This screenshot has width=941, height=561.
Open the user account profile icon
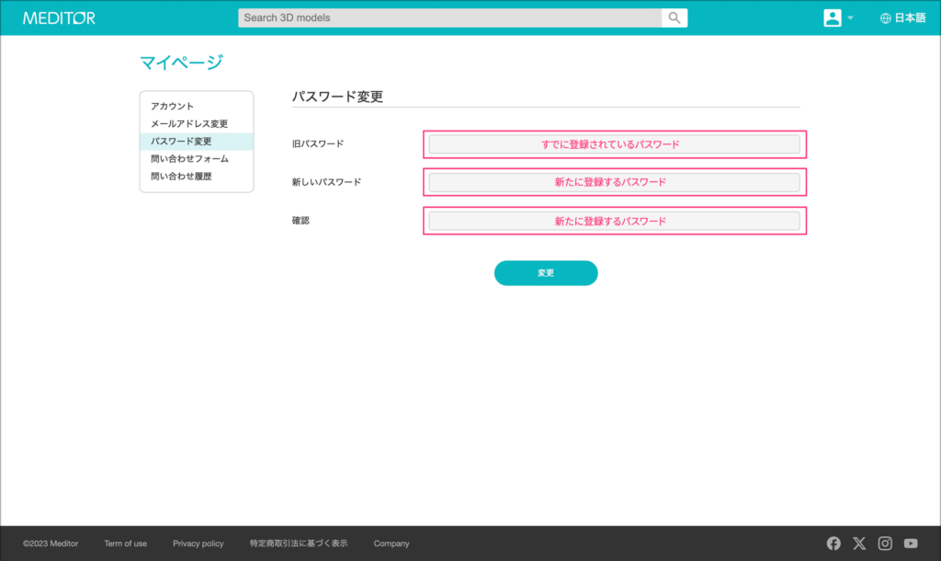pyautogui.click(x=833, y=17)
